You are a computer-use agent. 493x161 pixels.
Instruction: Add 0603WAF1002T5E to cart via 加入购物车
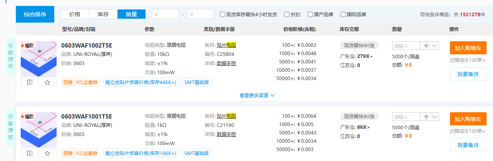pos(468,48)
